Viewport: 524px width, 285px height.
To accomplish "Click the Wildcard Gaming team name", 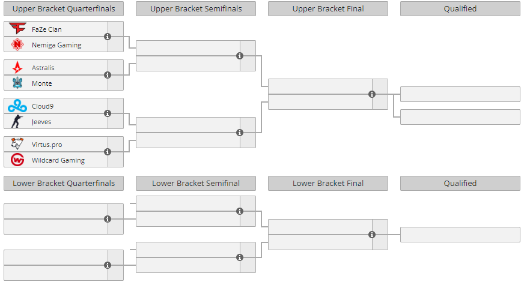I will [x=58, y=160].
